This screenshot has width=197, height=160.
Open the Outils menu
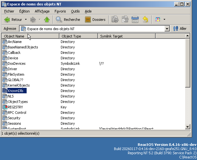[75, 11]
